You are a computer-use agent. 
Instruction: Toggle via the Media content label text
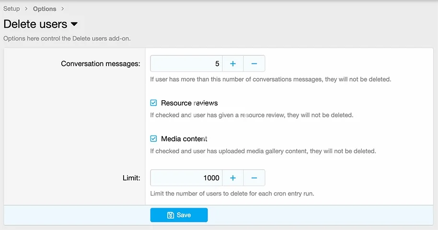(184, 139)
